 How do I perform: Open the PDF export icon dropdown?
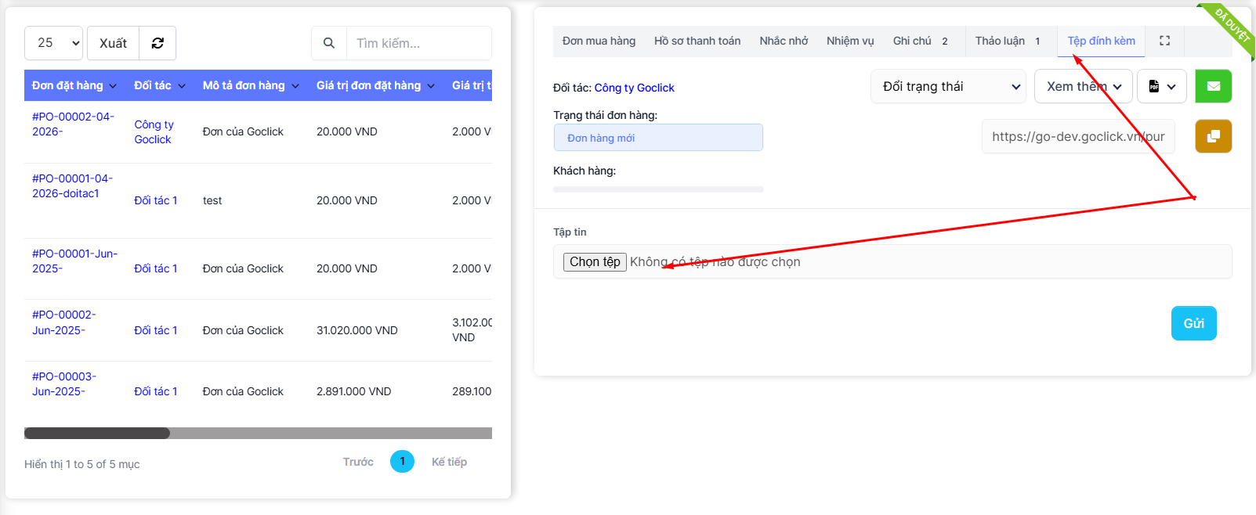pos(1162,86)
